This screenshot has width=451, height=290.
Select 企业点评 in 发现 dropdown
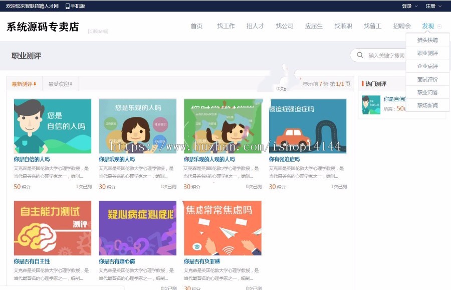coord(427,66)
